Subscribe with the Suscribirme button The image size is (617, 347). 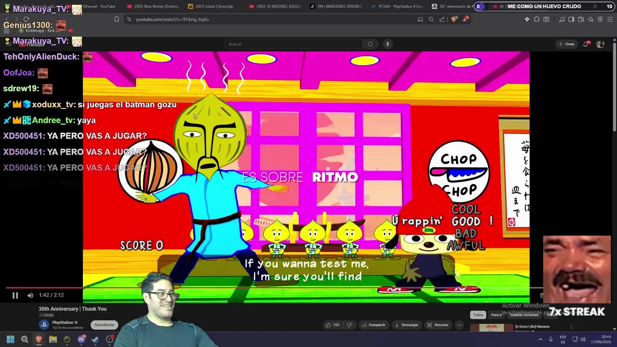click(104, 325)
